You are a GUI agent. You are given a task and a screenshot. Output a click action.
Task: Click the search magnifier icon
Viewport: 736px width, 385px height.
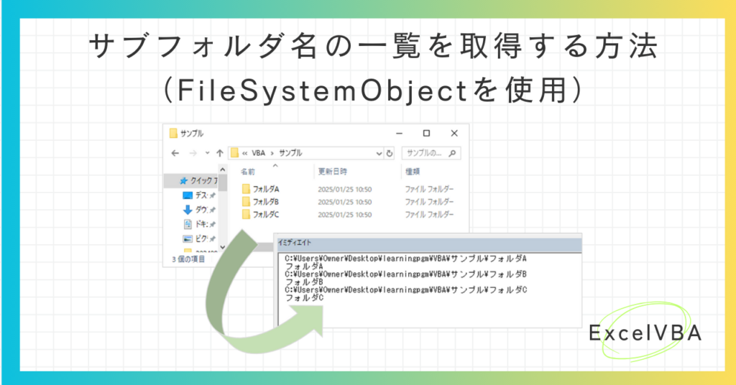coord(452,153)
